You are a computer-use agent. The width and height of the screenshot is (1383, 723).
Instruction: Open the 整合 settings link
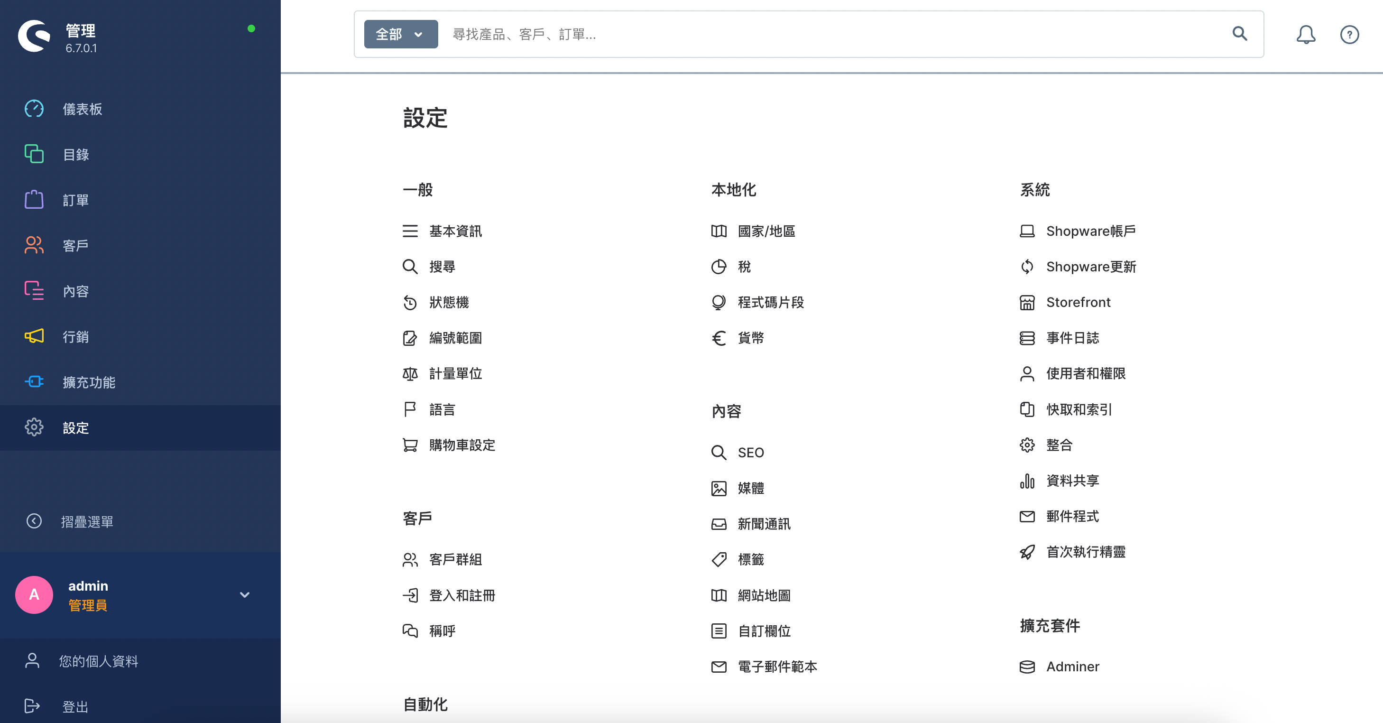point(1059,445)
